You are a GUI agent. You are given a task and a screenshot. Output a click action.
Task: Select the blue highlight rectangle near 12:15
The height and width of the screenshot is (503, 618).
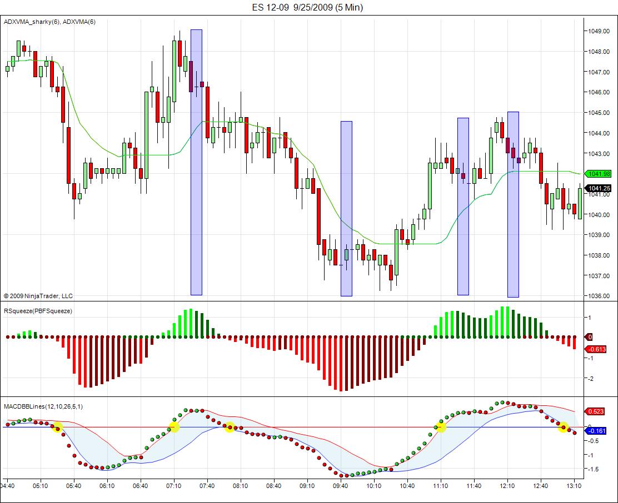[x=513, y=204]
